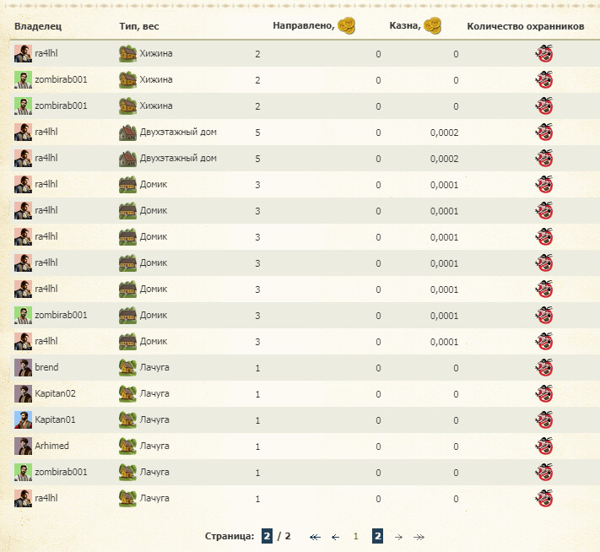
Task: Click the gold coins icon beside Направлено
Action: click(x=346, y=26)
